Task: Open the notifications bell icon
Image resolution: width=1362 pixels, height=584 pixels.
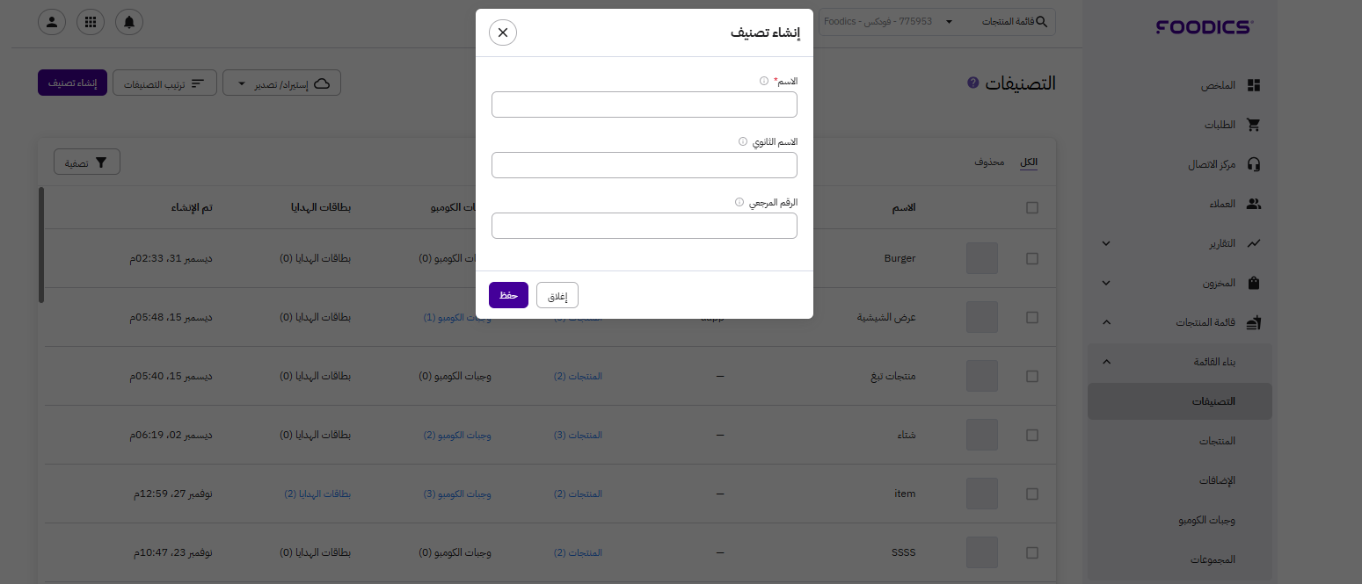Action: (129, 22)
